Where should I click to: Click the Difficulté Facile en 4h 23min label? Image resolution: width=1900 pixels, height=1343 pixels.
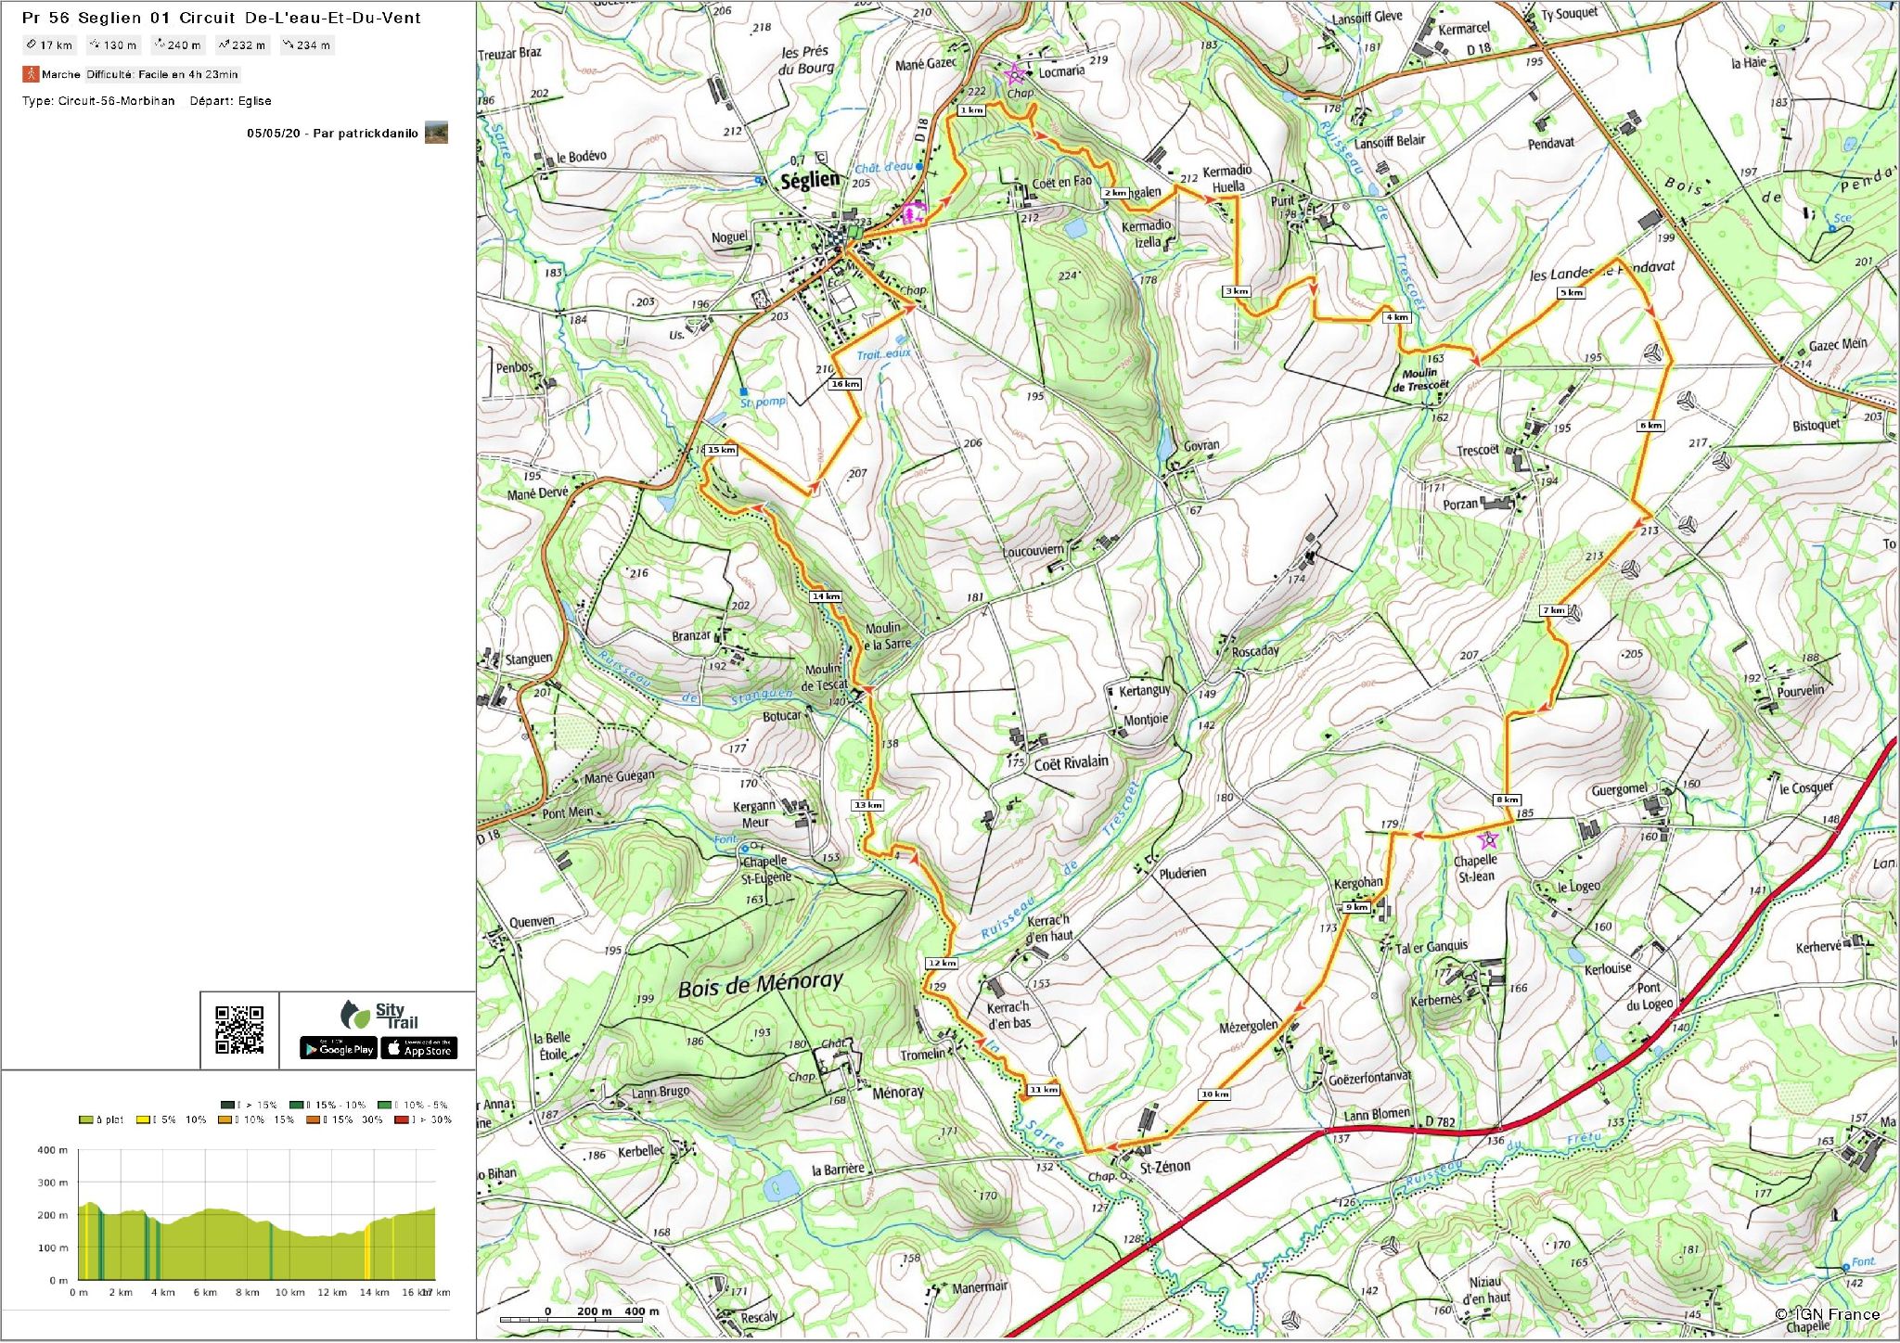coord(162,74)
